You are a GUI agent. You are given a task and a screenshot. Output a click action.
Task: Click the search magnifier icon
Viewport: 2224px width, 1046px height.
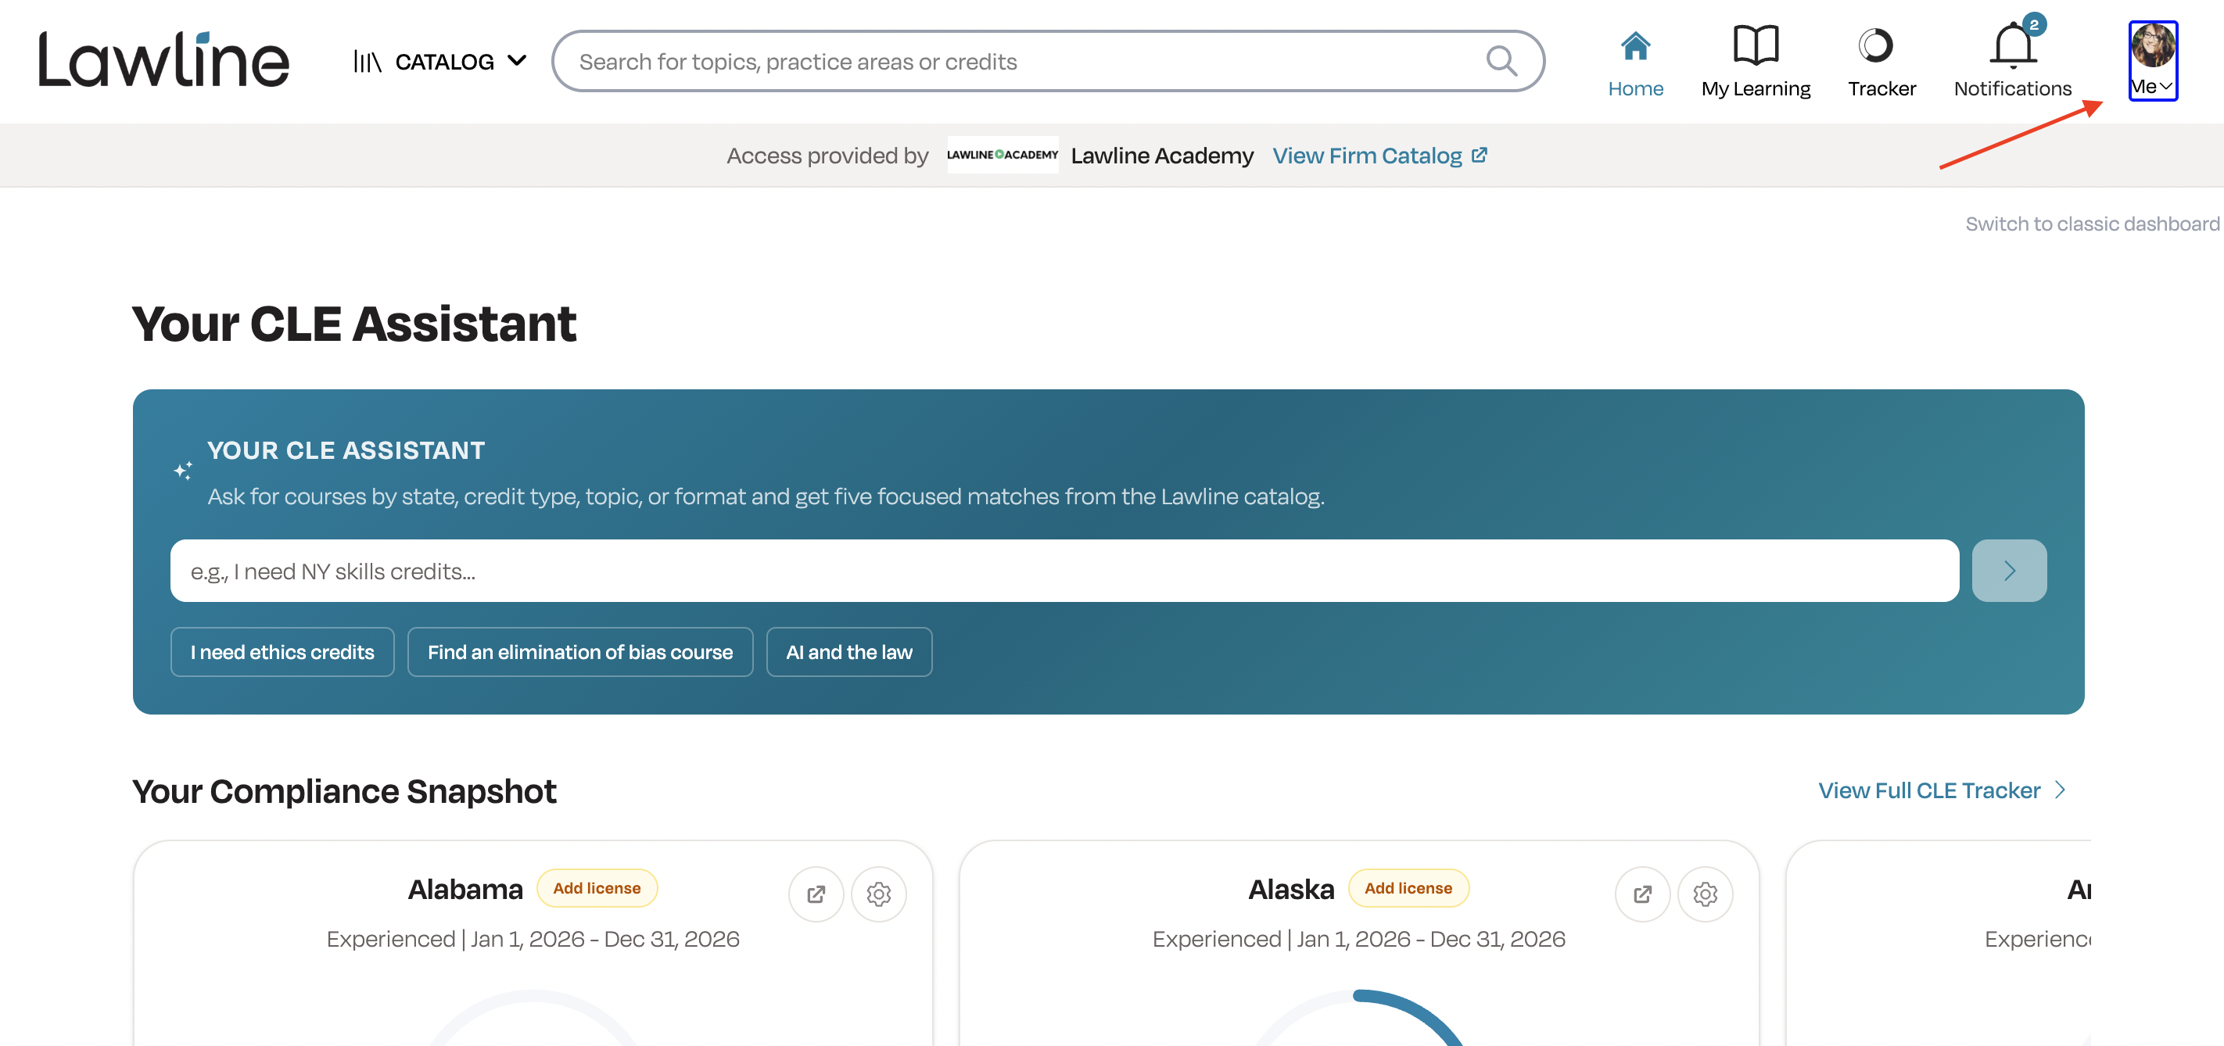[1501, 61]
